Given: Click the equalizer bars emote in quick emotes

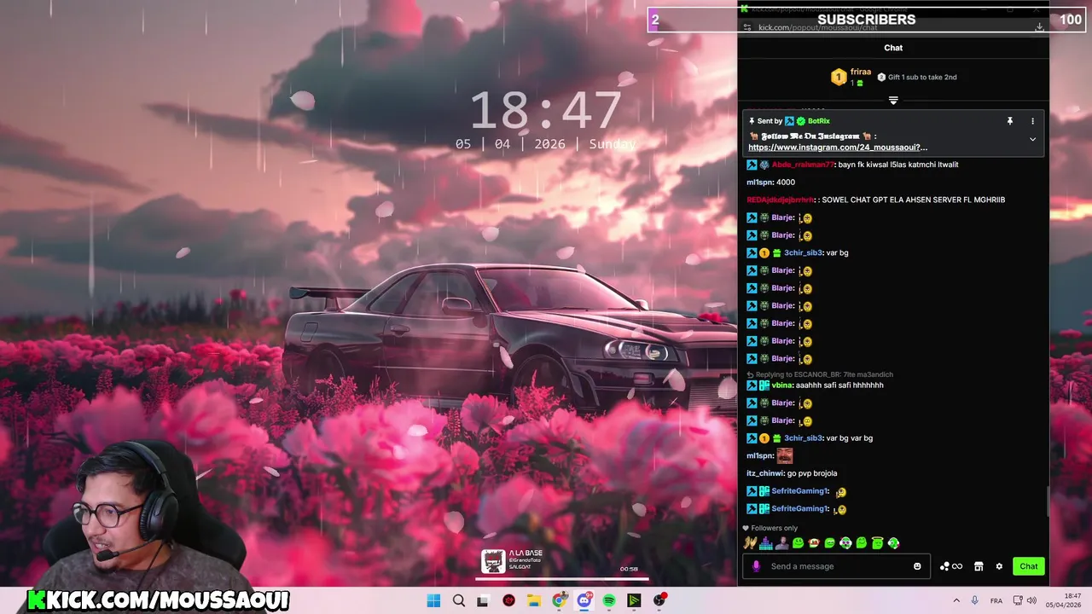Looking at the screenshot, I should point(766,542).
